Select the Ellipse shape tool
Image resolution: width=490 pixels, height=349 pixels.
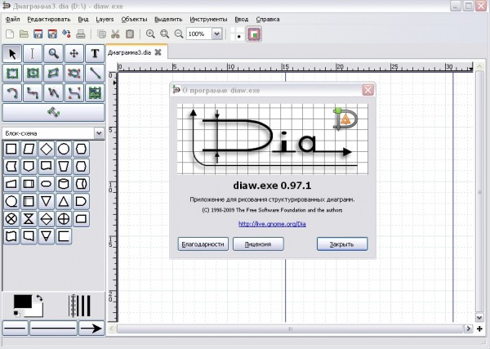(33, 74)
